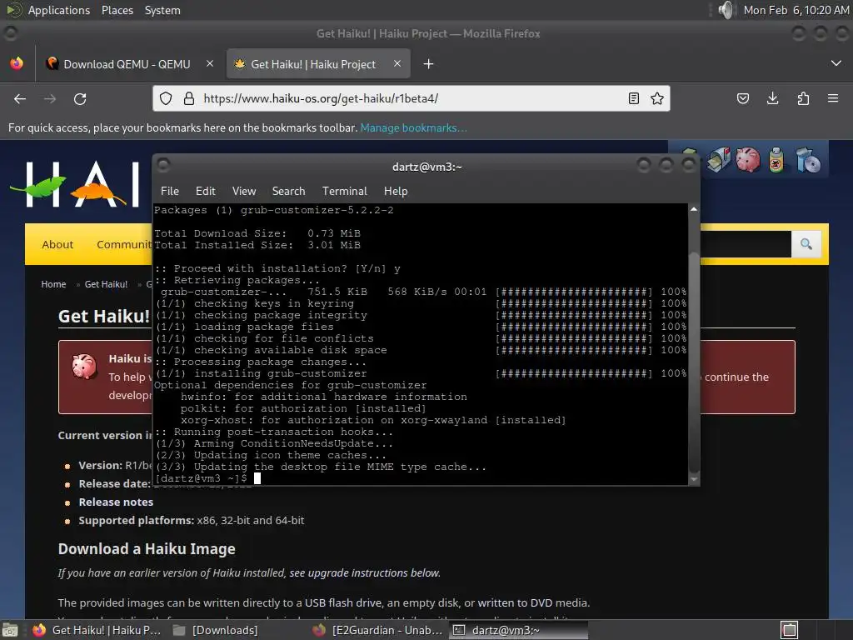Select dartz@vm3 terminal taskbar button

point(518,630)
